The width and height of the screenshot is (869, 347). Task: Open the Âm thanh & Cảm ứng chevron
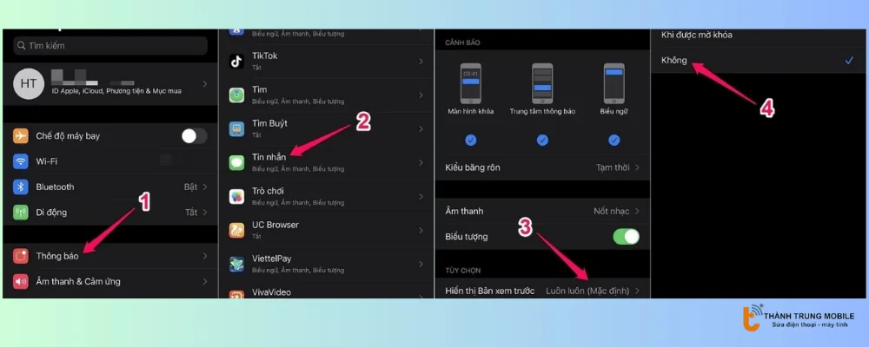point(205,282)
